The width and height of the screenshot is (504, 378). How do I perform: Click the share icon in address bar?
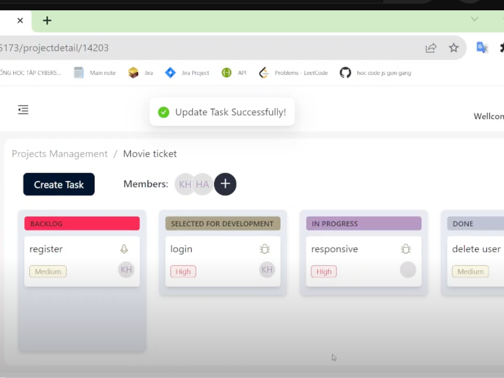(x=431, y=48)
